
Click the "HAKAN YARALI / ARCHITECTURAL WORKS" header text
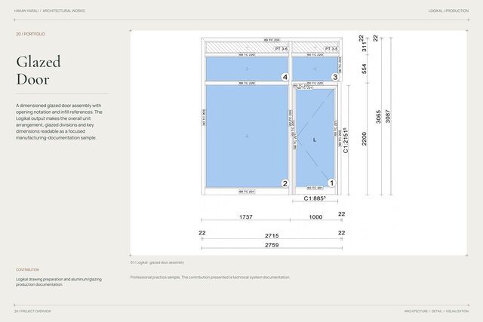(49, 11)
